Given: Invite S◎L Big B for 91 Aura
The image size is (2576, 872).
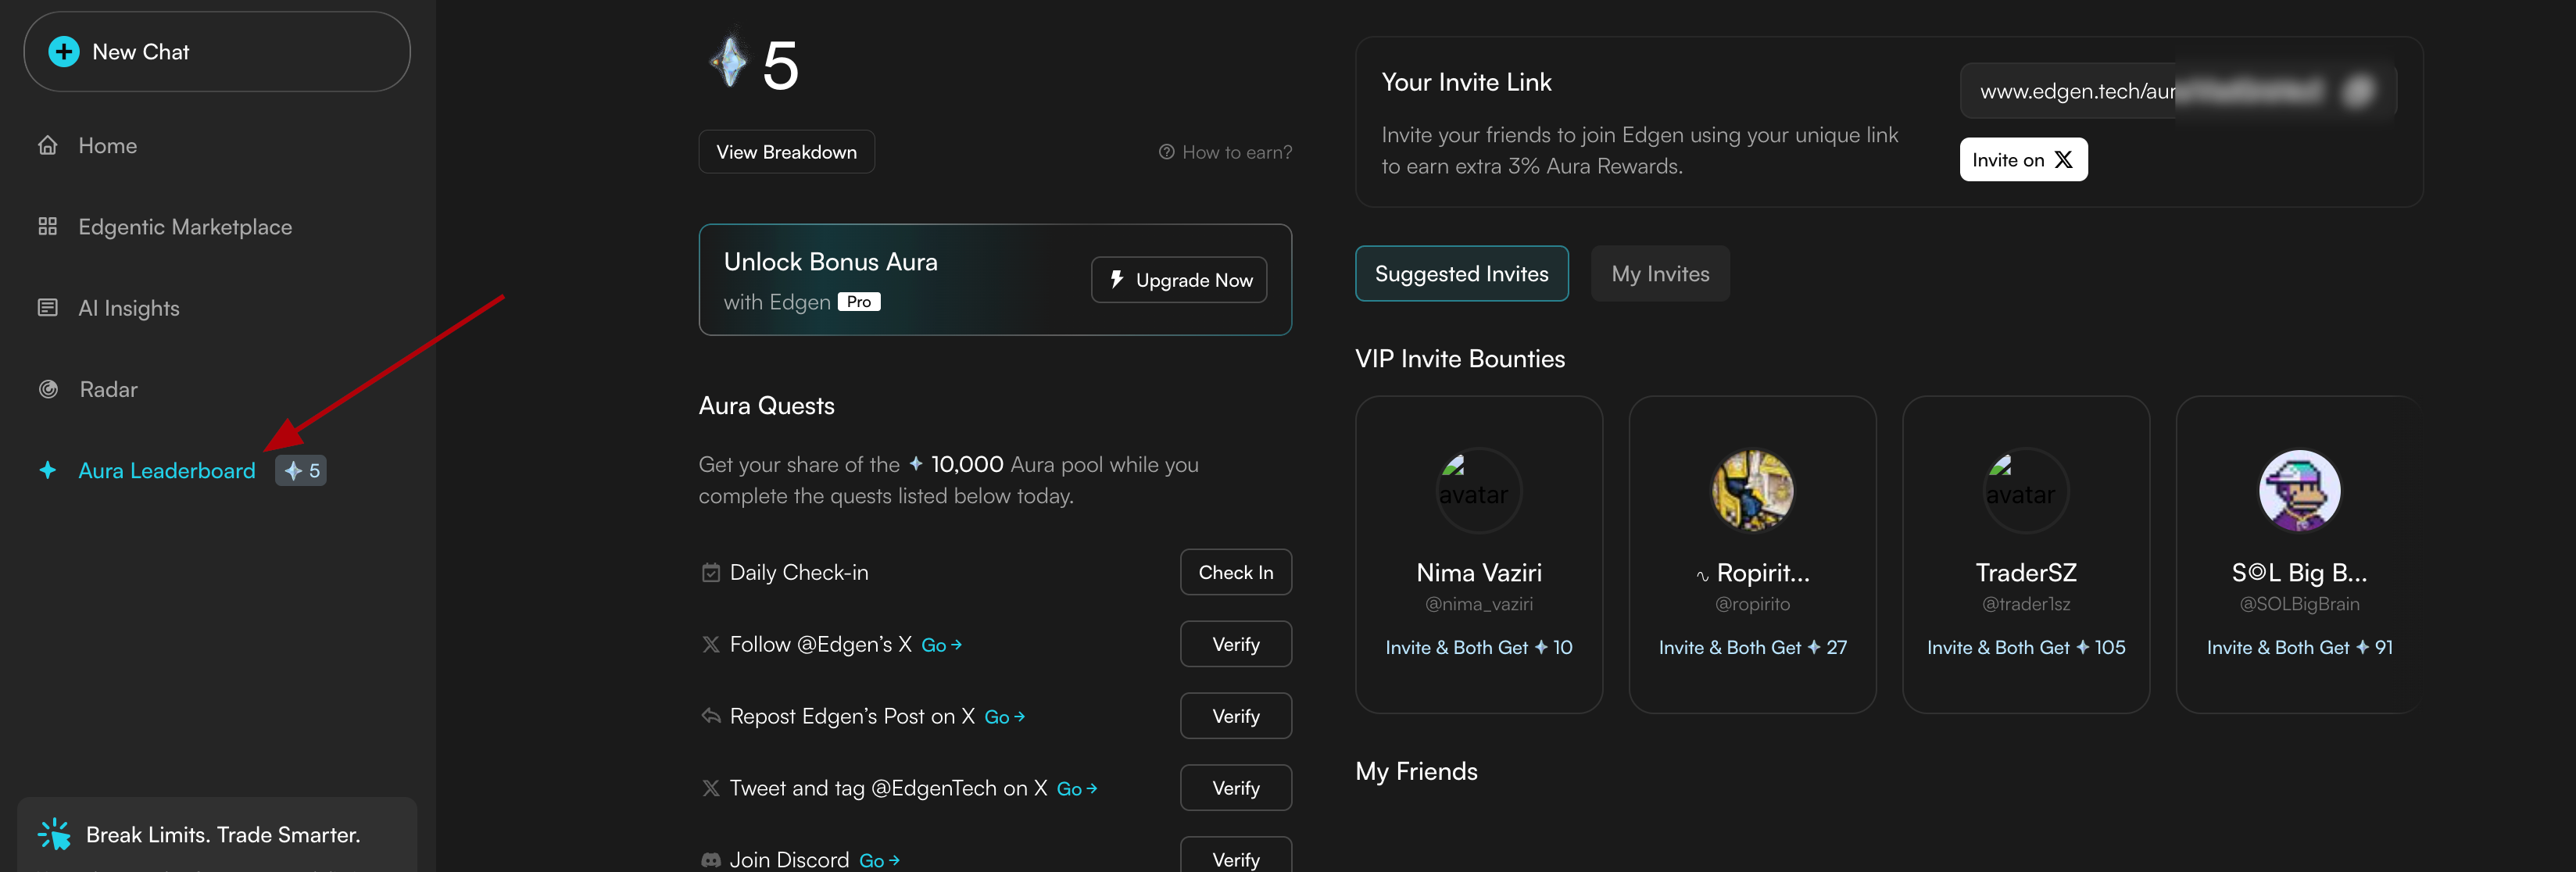Looking at the screenshot, I should pyautogui.click(x=2299, y=648).
